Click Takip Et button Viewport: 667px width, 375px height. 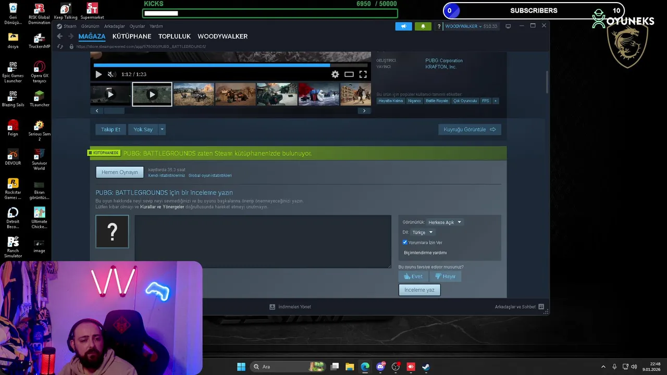(x=110, y=129)
